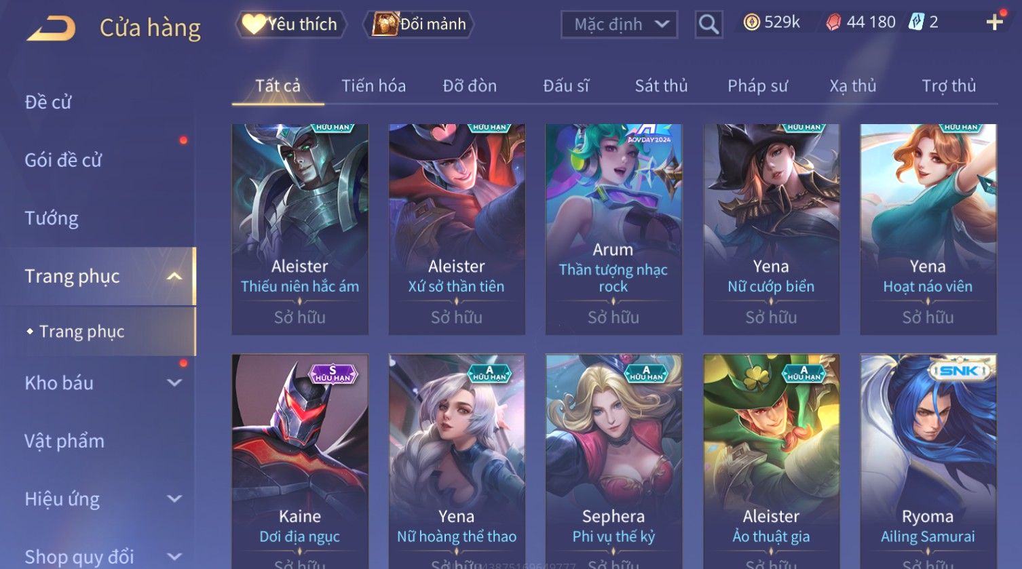Screen dimensions: 1022x569
Task: Switch to the Sát thủ tab
Action: click(661, 86)
